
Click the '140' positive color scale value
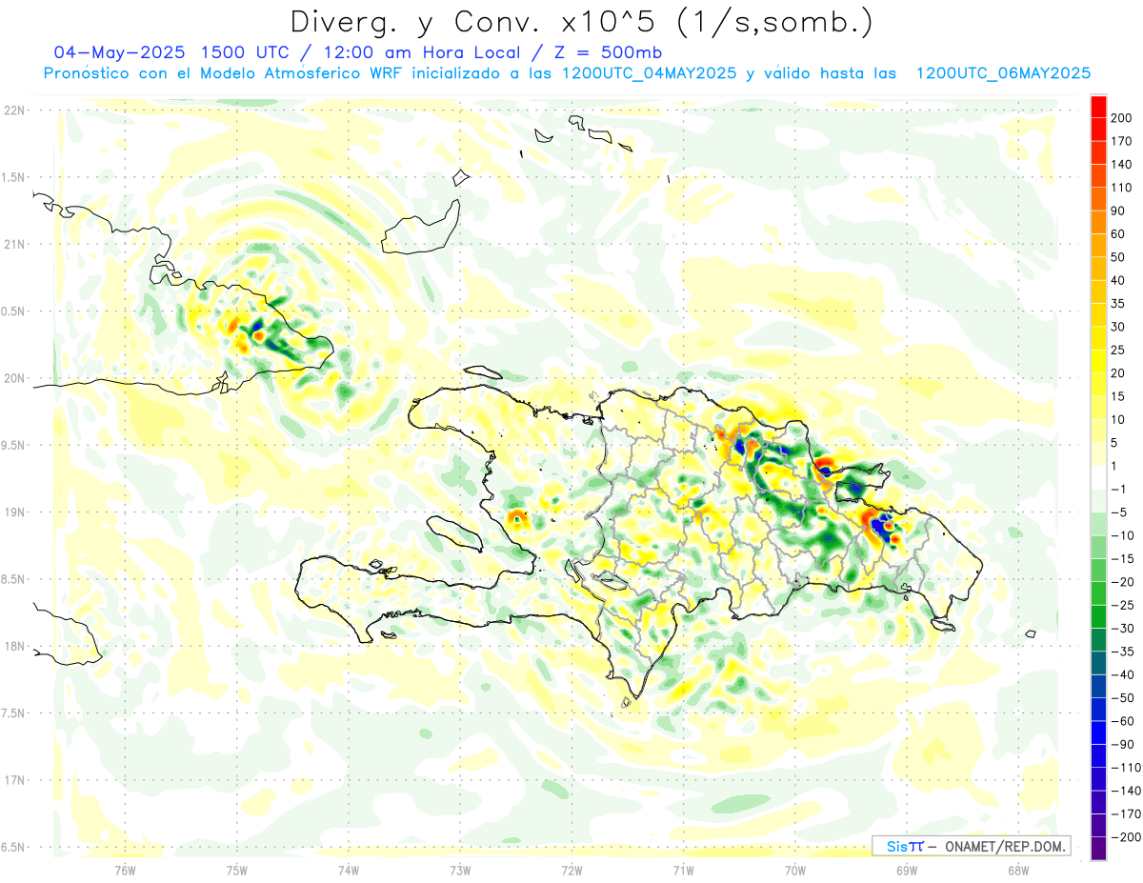point(1122,165)
